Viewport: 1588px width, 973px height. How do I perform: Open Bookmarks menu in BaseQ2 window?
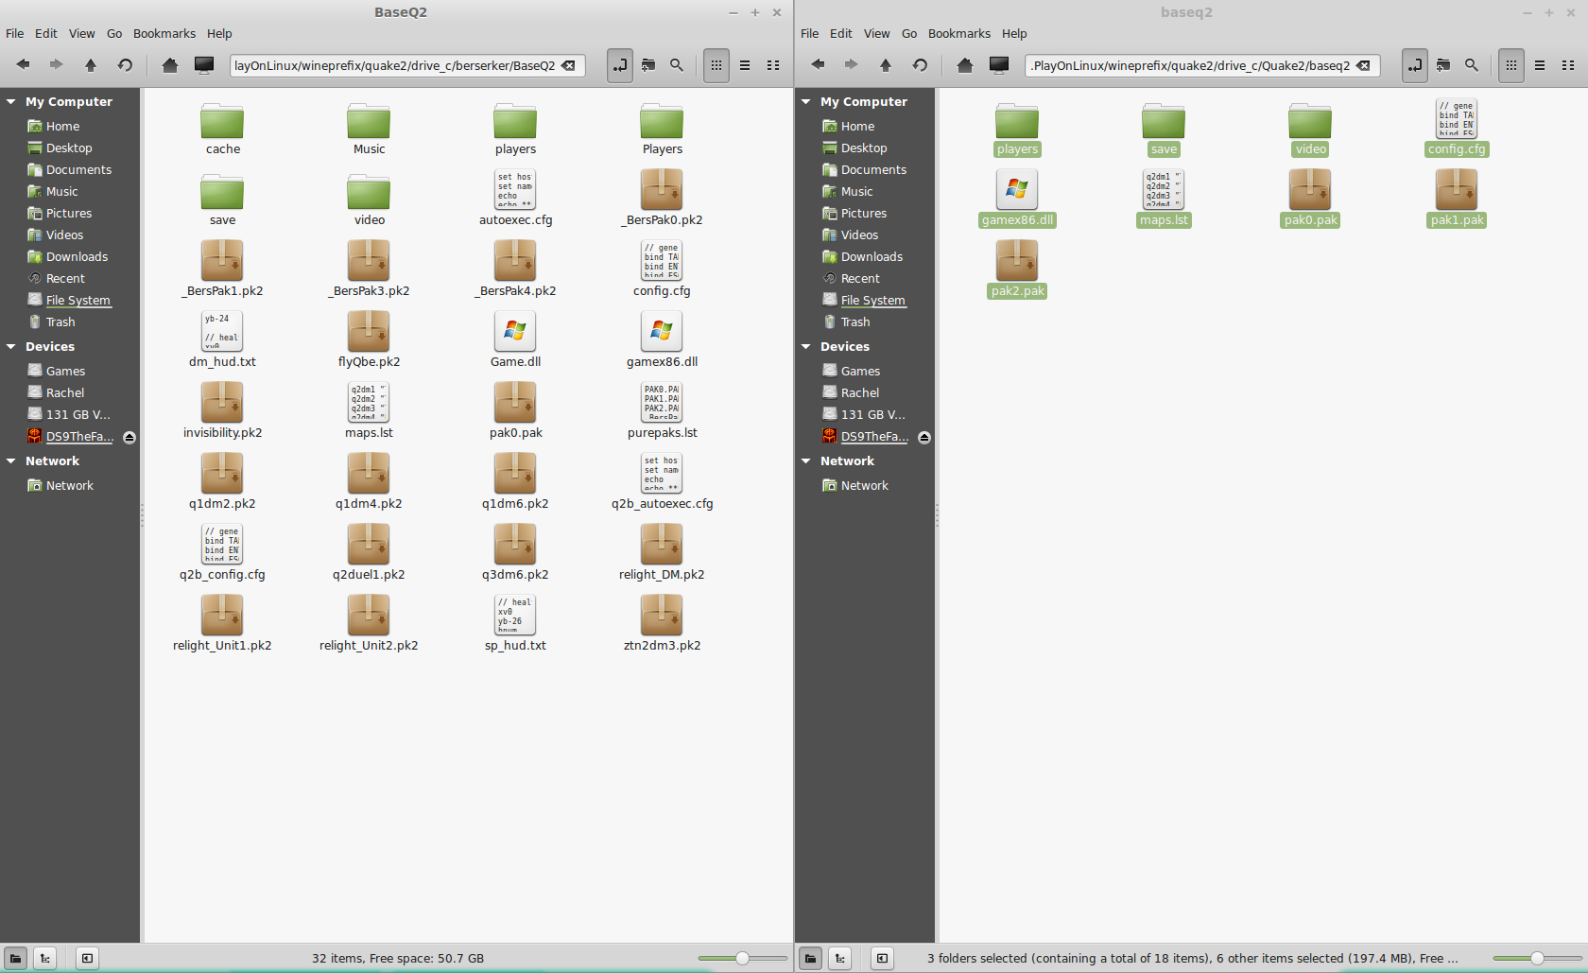coord(164,33)
